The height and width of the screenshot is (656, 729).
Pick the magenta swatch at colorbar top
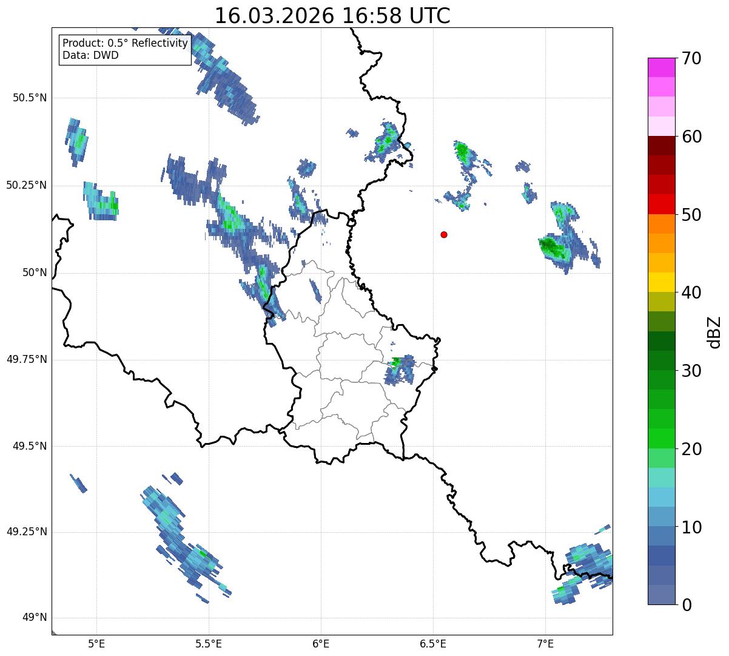tap(661, 67)
